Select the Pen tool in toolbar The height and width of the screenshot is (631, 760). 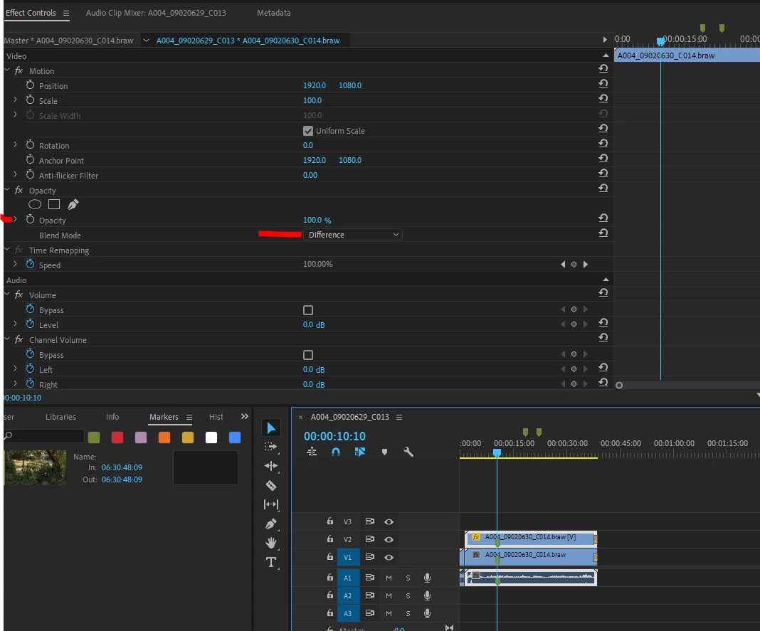click(x=271, y=524)
